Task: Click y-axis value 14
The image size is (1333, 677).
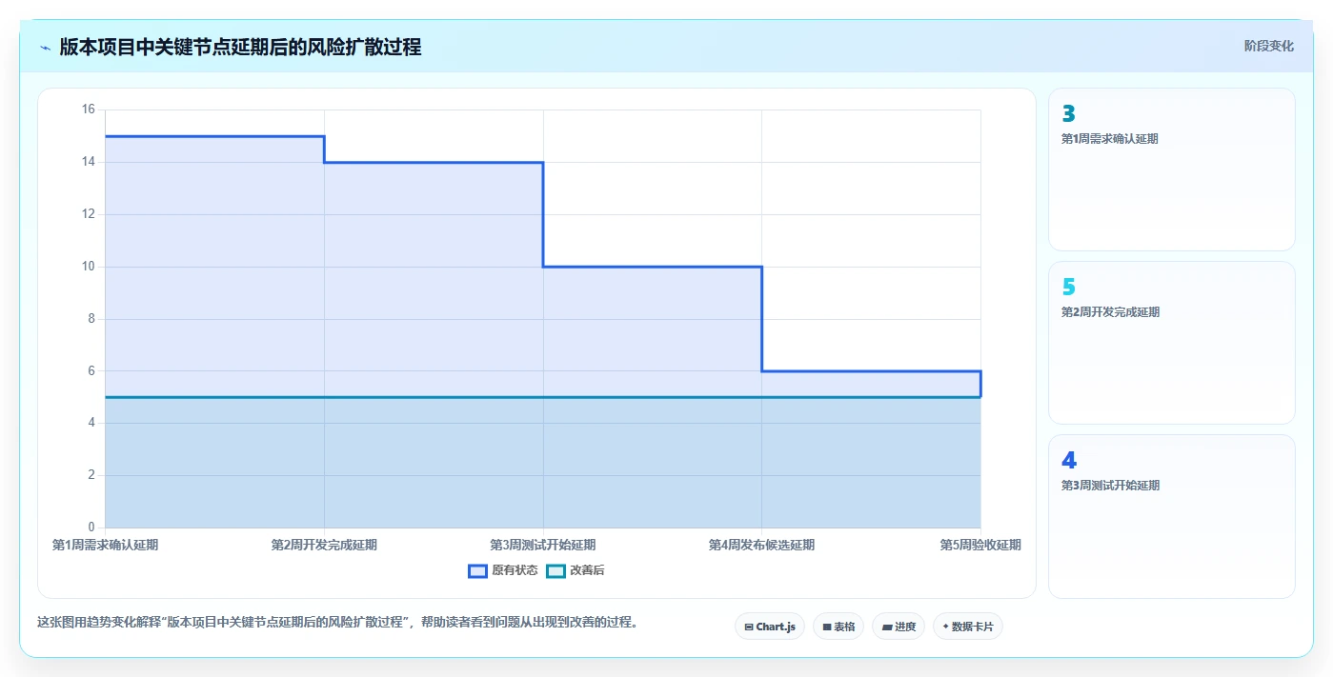Action: click(89, 162)
